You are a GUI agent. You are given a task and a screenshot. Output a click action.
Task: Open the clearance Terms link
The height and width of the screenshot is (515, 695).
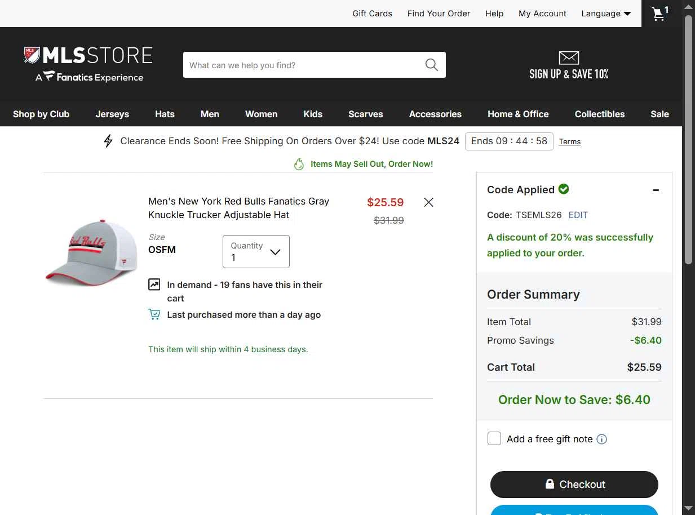(x=570, y=141)
